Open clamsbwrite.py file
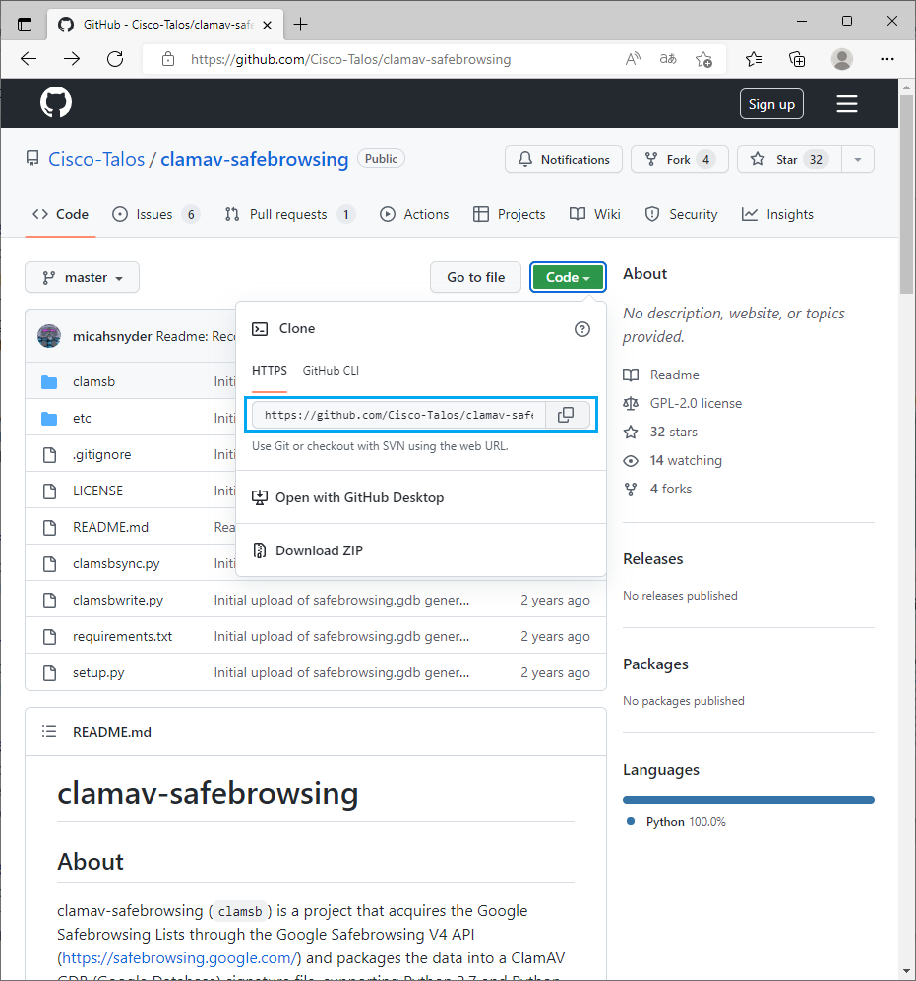Image resolution: width=916 pixels, height=981 pixels. (x=118, y=600)
